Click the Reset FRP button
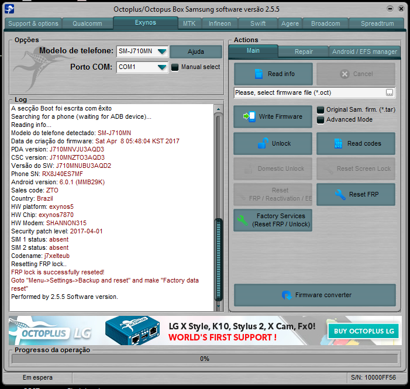The image size is (410, 389). 356,194
